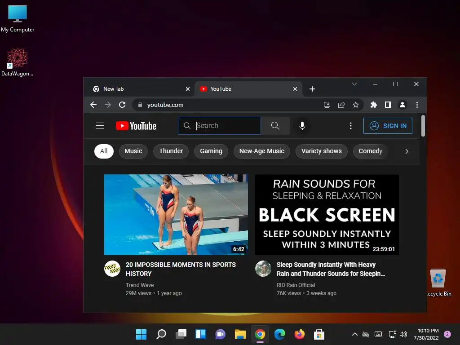Viewport: 460px width, 345px height.
Task: Select the Gaming filter chip
Action: pyautogui.click(x=211, y=151)
